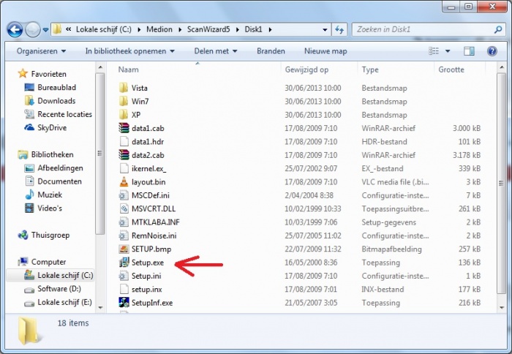Sort by the Type column header
Screen dimensions: 512x354
pyautogui.click(x=370, y=69)
